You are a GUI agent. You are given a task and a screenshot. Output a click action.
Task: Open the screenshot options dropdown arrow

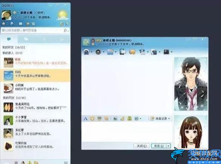[x=140, y=119]
